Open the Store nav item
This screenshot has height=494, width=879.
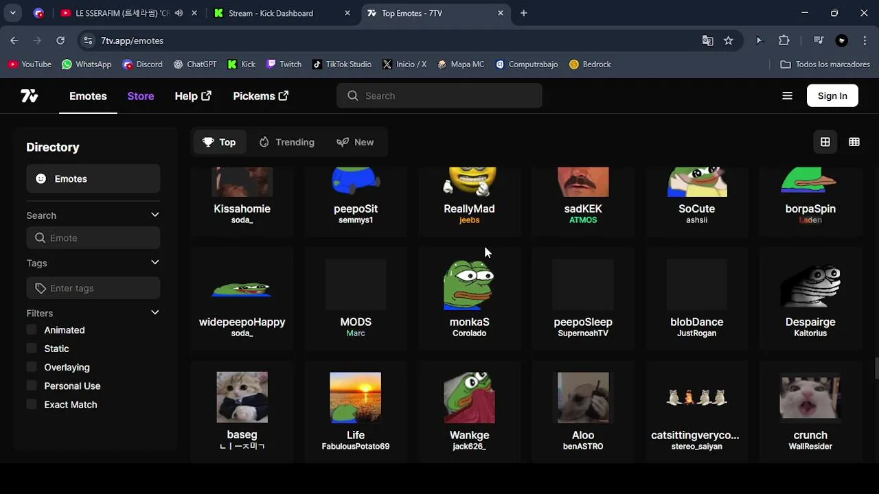coord(141,96)
